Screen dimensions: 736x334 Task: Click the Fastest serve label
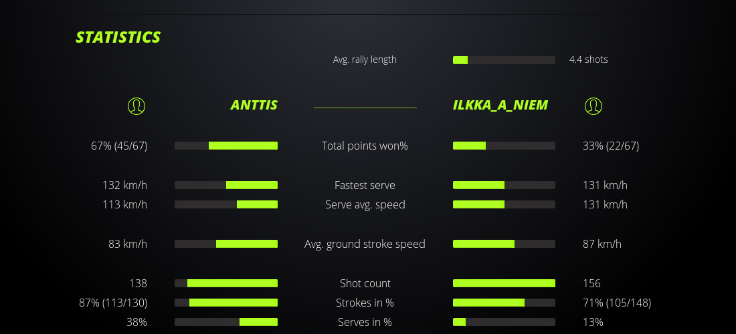point(365,185)
